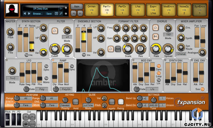Open the LFO Gate Poly dropdown
This screenshot has width=213, height=128.
[42, 89]
